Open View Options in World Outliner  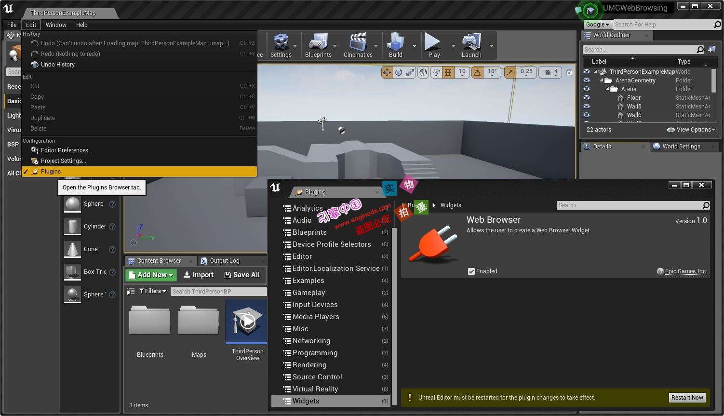[x=691, y=130]
